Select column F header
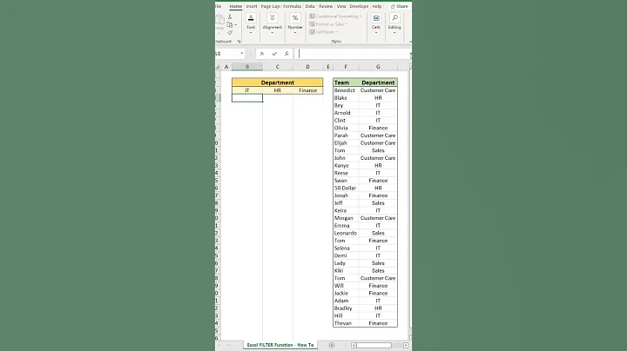Screen dimensions: 627x351 point(346,67)
